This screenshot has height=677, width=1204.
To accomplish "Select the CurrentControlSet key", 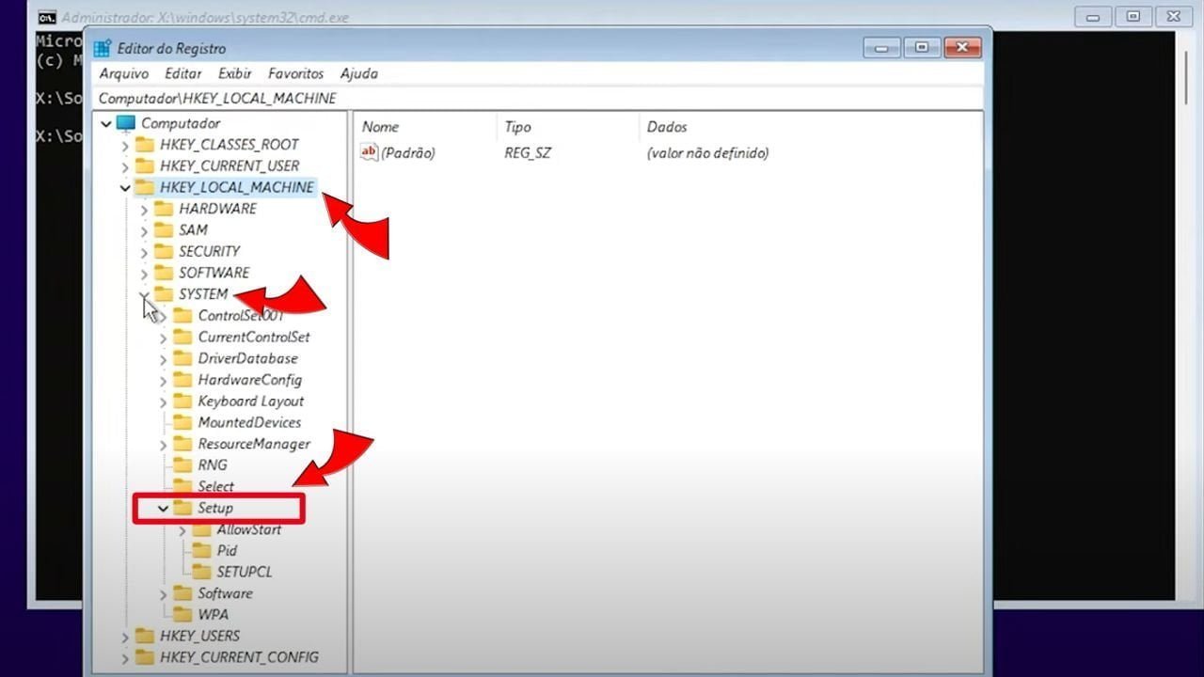I will pos(253,337).
